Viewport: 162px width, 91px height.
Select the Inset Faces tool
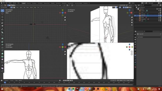tap(2, 42)
